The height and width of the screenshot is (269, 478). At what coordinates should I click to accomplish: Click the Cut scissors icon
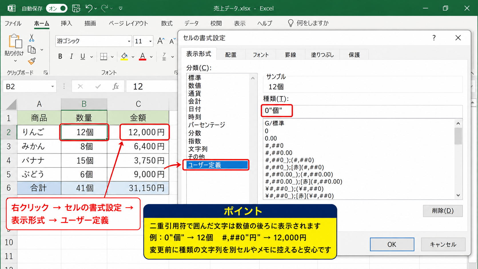(32, 38)
